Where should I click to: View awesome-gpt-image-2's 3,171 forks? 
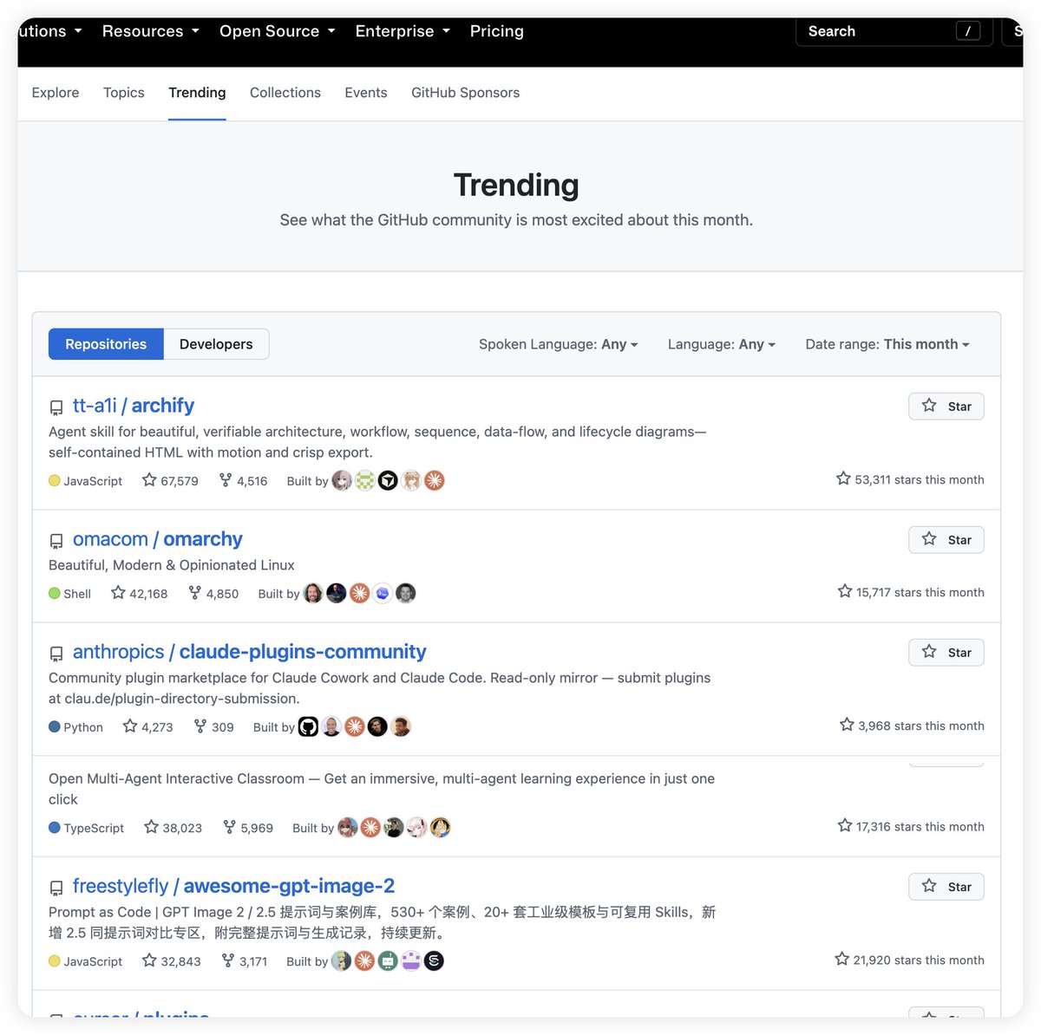pos(244,960)
